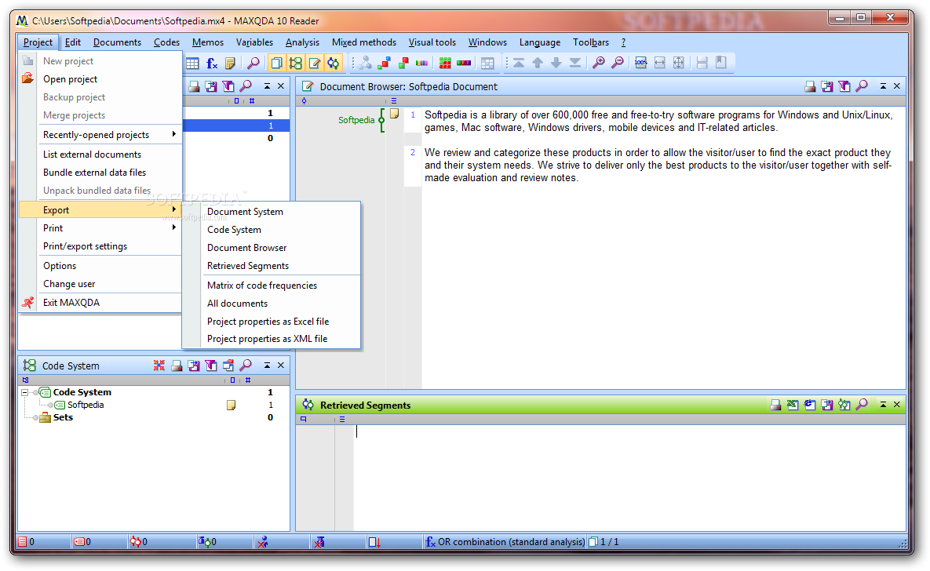
Task: Open the MAXMaps network icon in toolbar
Action: tap(365, 63)
